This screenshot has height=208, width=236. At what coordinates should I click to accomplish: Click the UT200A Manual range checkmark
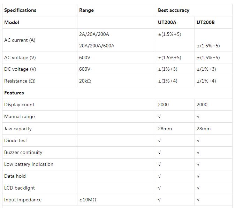(x=159, y=116)
